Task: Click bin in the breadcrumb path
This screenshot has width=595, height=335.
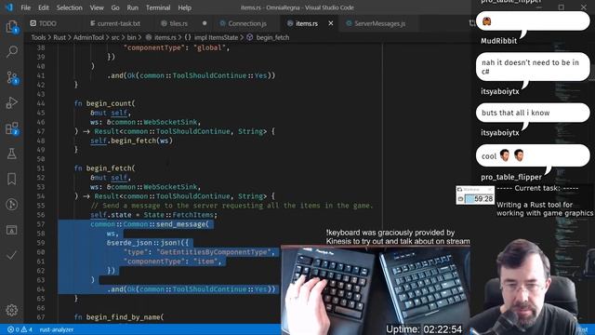Action: (131, 37)
